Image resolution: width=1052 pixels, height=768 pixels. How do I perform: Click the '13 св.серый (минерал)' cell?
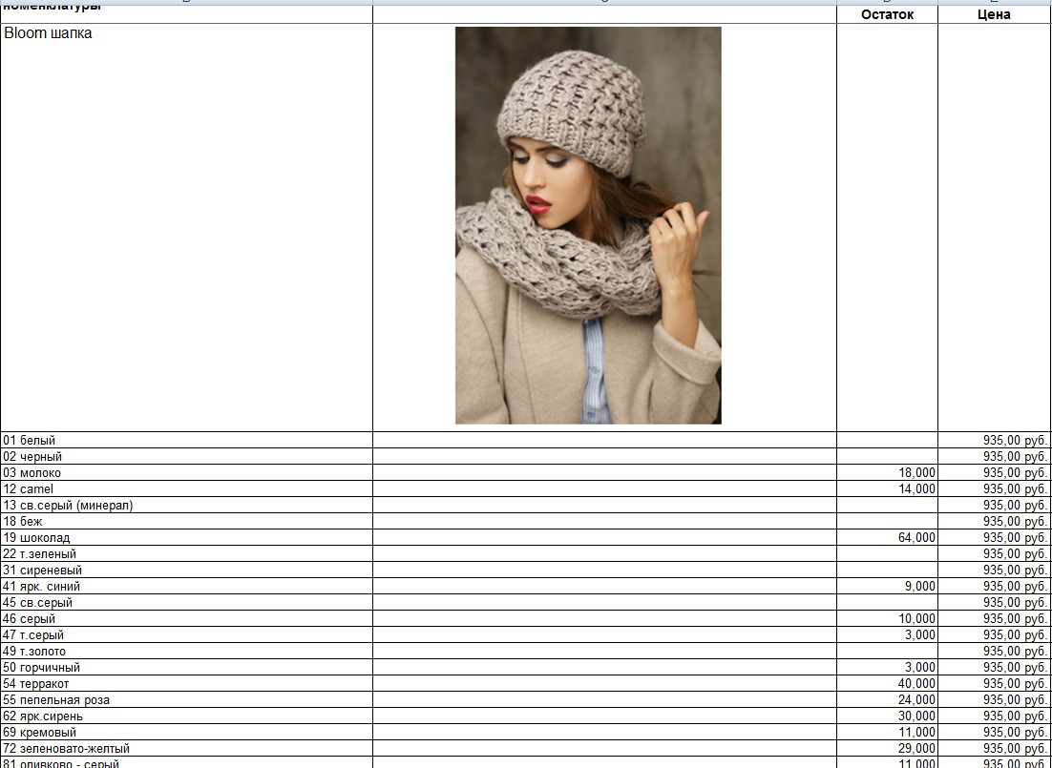(x=68, y=506)
